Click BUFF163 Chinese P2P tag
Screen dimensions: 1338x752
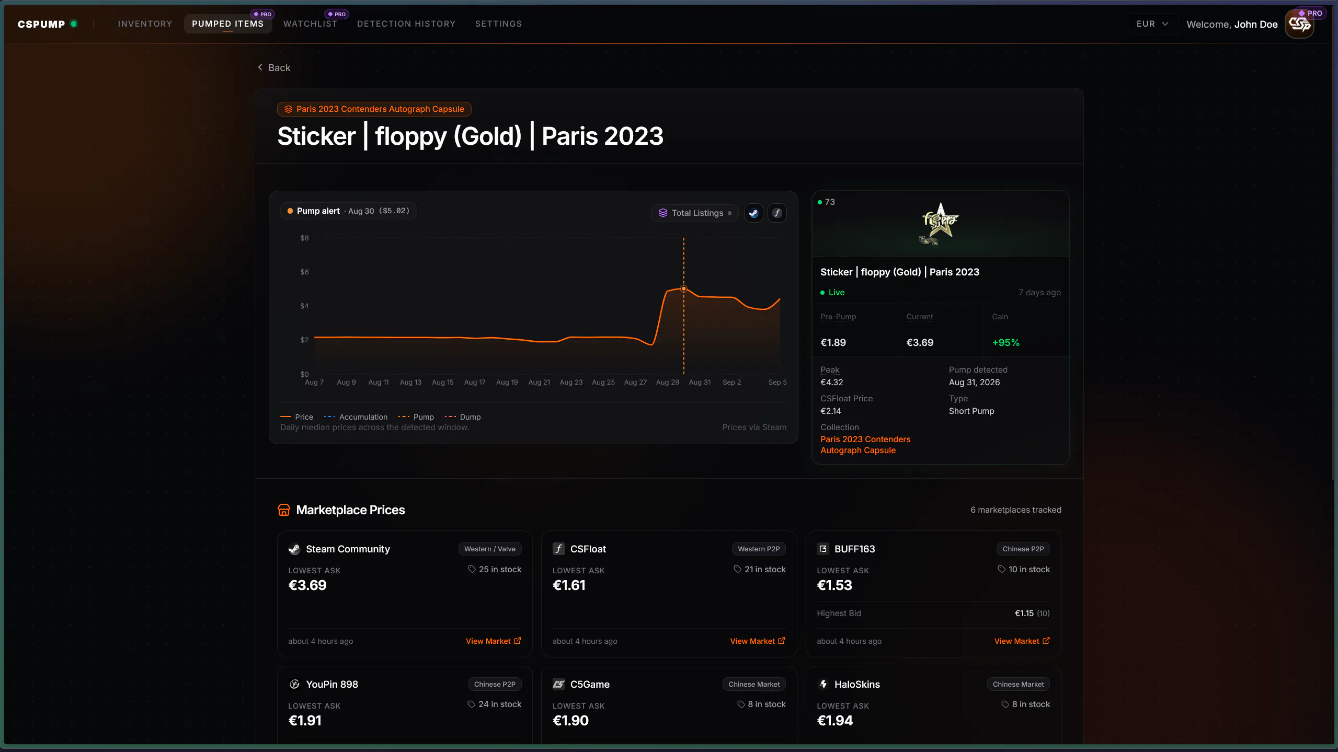point(1023,549)
